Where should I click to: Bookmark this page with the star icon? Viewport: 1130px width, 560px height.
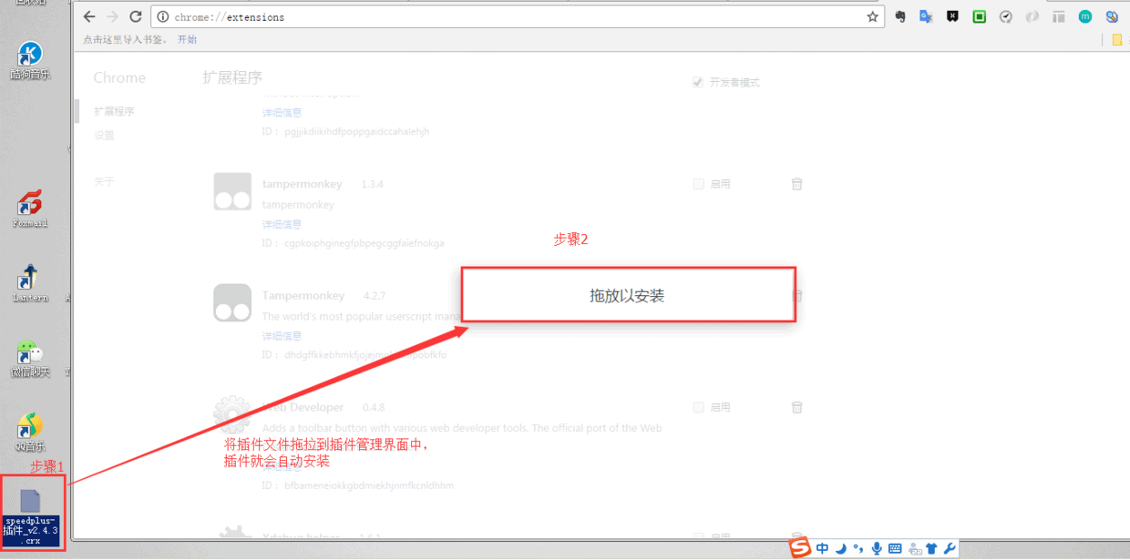click(872, 16)
